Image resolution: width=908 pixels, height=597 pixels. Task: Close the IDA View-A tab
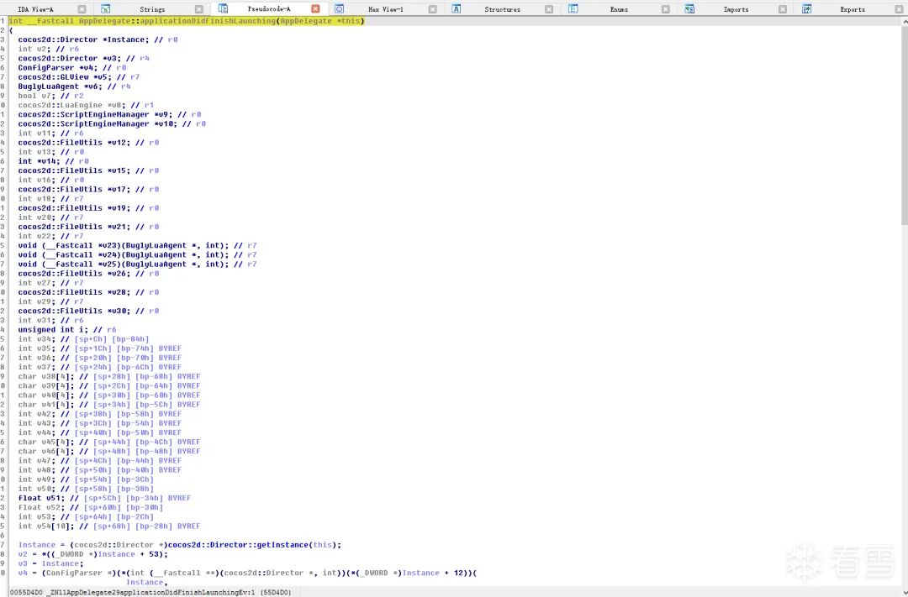(82, 9)
